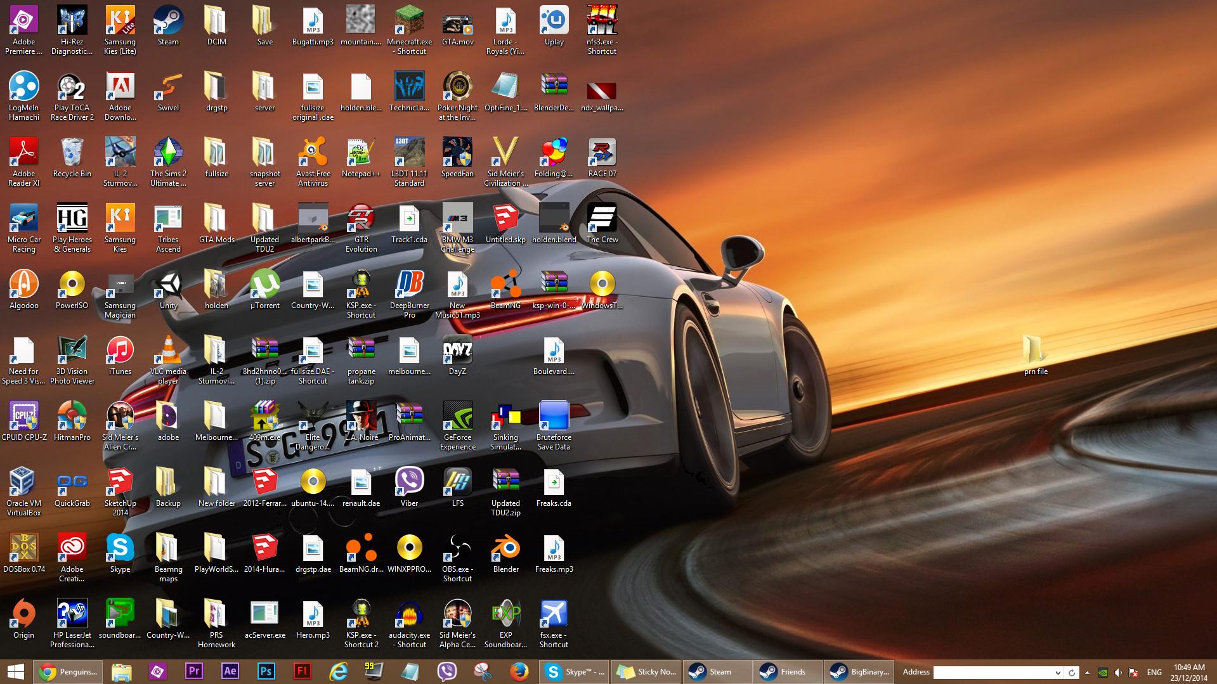
Task: Open Adobe Reader XI icon
Action: 23,161
